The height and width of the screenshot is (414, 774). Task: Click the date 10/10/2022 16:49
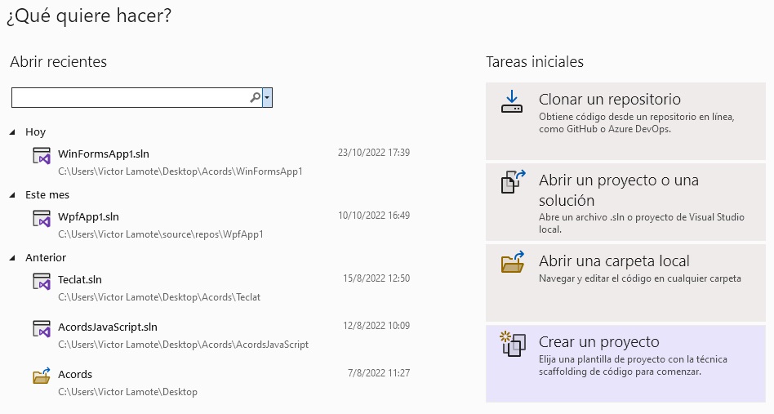(374, 216)
